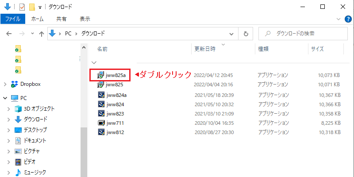Click the 8,225 KB size cell
The width and height of the screenshot is (354, 177).
point(331,123)
